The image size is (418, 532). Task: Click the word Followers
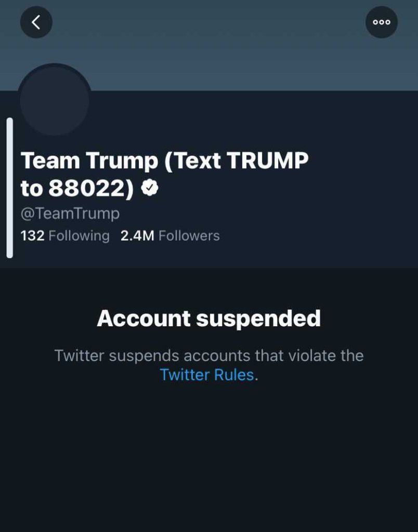pyautogui.click(x=189, y=236)
